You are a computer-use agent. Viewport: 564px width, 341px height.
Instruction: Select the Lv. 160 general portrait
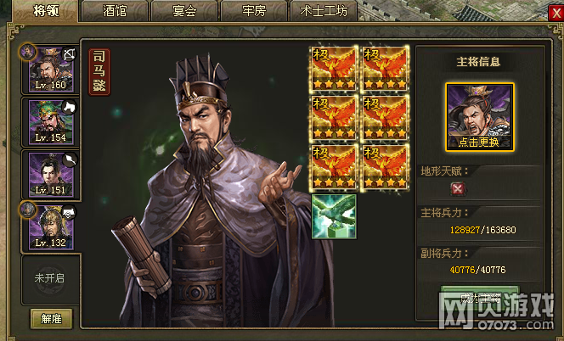click(51, 70)
